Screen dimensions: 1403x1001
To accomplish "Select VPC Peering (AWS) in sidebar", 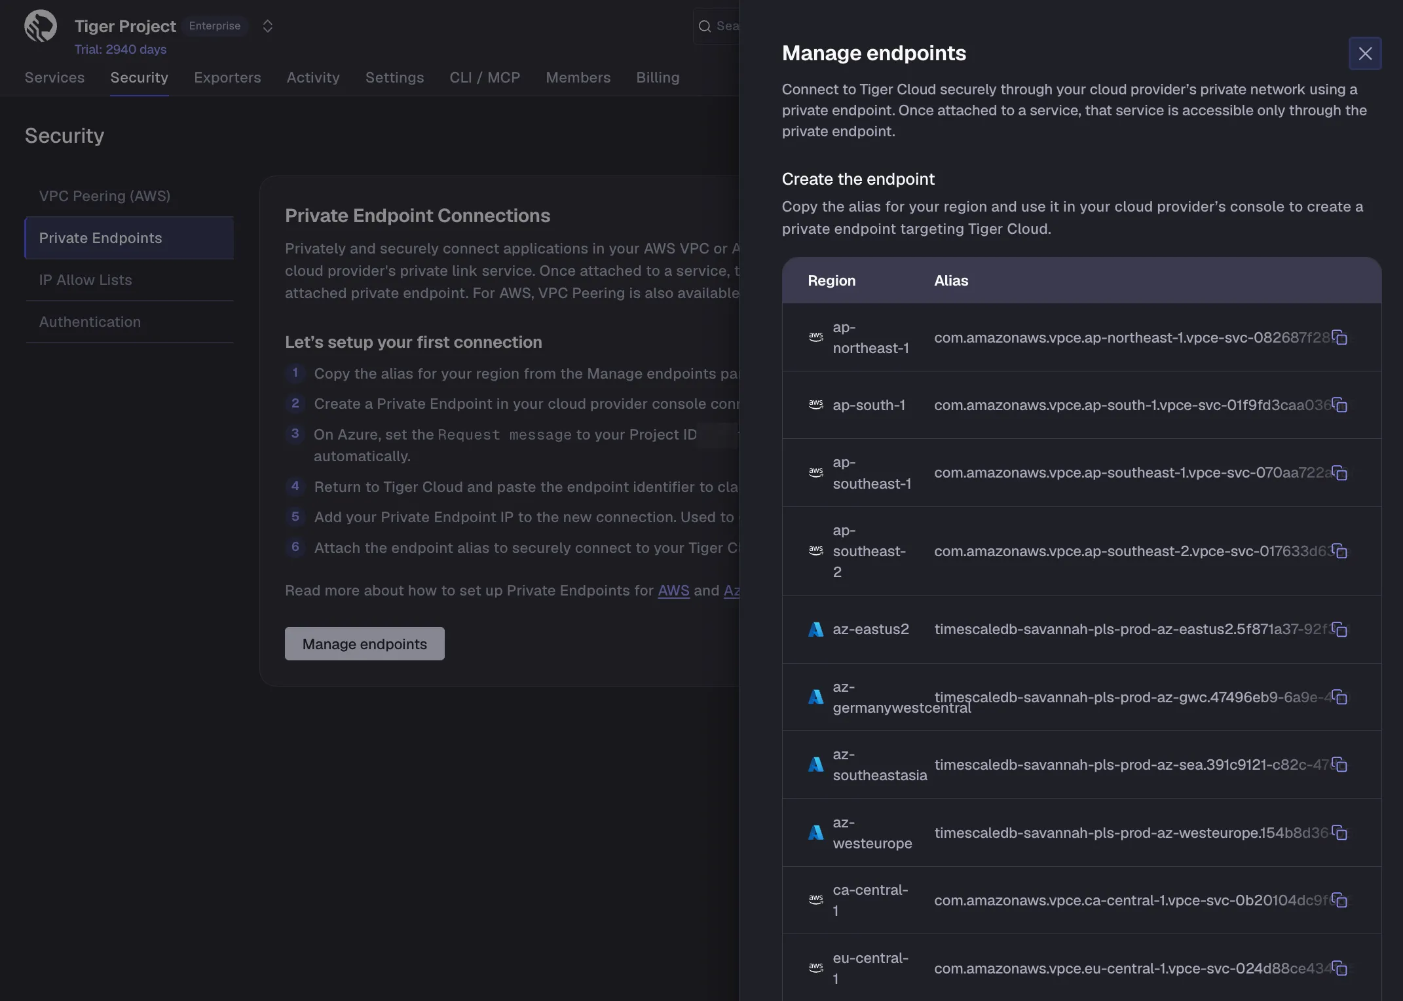I will click(130, 196).
